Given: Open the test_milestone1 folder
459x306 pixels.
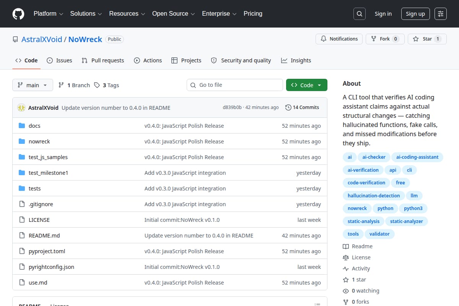Looking at the screenshot, I should point(48,173).
